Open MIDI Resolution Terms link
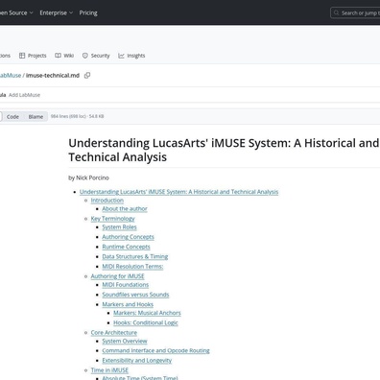This screenshot has height=380, width=380. [x=132, y=267]
